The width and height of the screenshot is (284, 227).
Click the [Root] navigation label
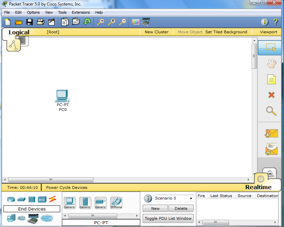point(53,32)
